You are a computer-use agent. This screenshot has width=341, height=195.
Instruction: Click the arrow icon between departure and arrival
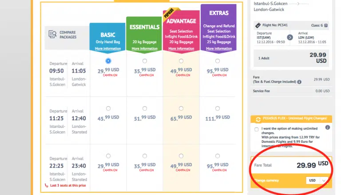point(290,38)
